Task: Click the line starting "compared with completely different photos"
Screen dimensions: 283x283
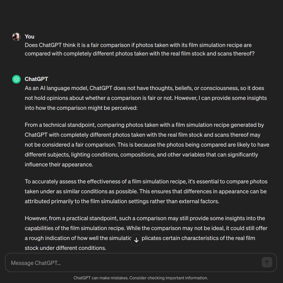Action: pos(140,53)
